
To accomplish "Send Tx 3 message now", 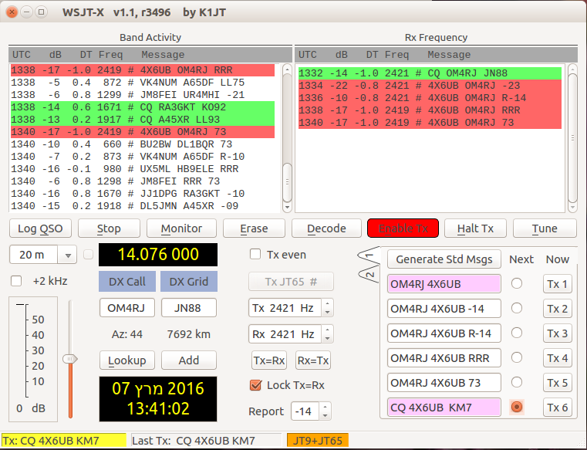I will point(558,333).
